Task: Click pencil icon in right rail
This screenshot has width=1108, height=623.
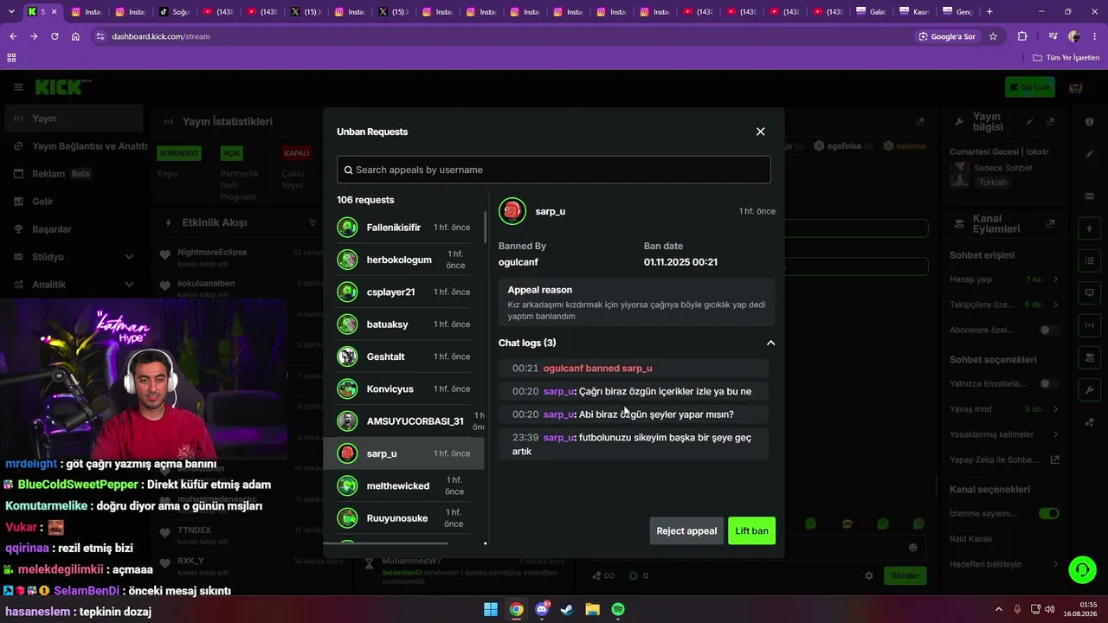Action: (1089, 154)
